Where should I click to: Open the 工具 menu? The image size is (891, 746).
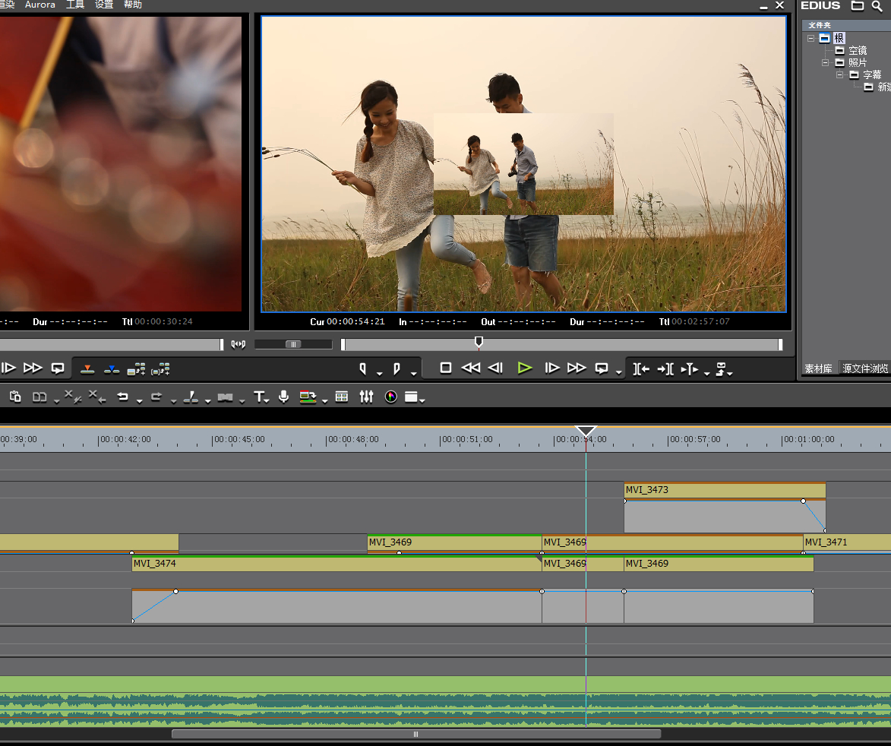click(75, 5)
